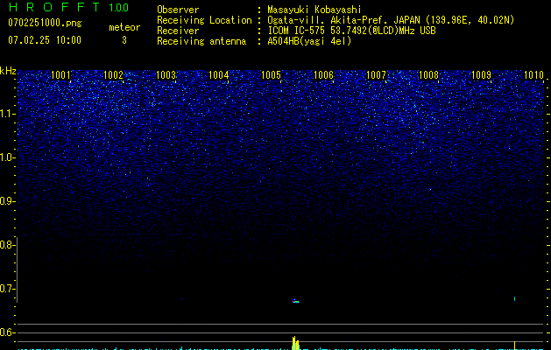551x350 pixels.
Task: Click the 1007 time axis marker
Action: click(376, 75)
